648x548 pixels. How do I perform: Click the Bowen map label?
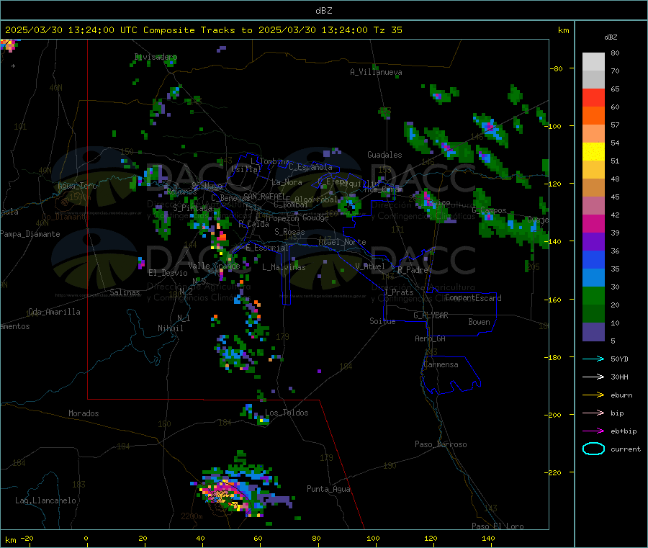(479, 321)
